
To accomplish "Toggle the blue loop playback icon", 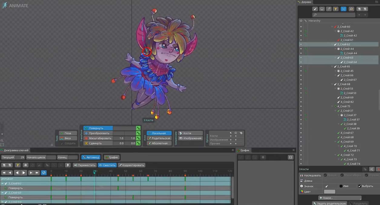I will pyautogui.click(x=44, y=173).
